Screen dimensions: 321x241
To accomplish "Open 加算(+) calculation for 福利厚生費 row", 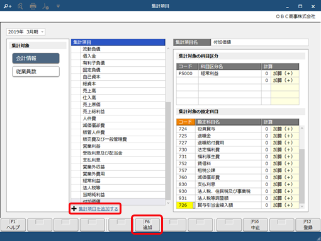I will [x=284, y=156].
